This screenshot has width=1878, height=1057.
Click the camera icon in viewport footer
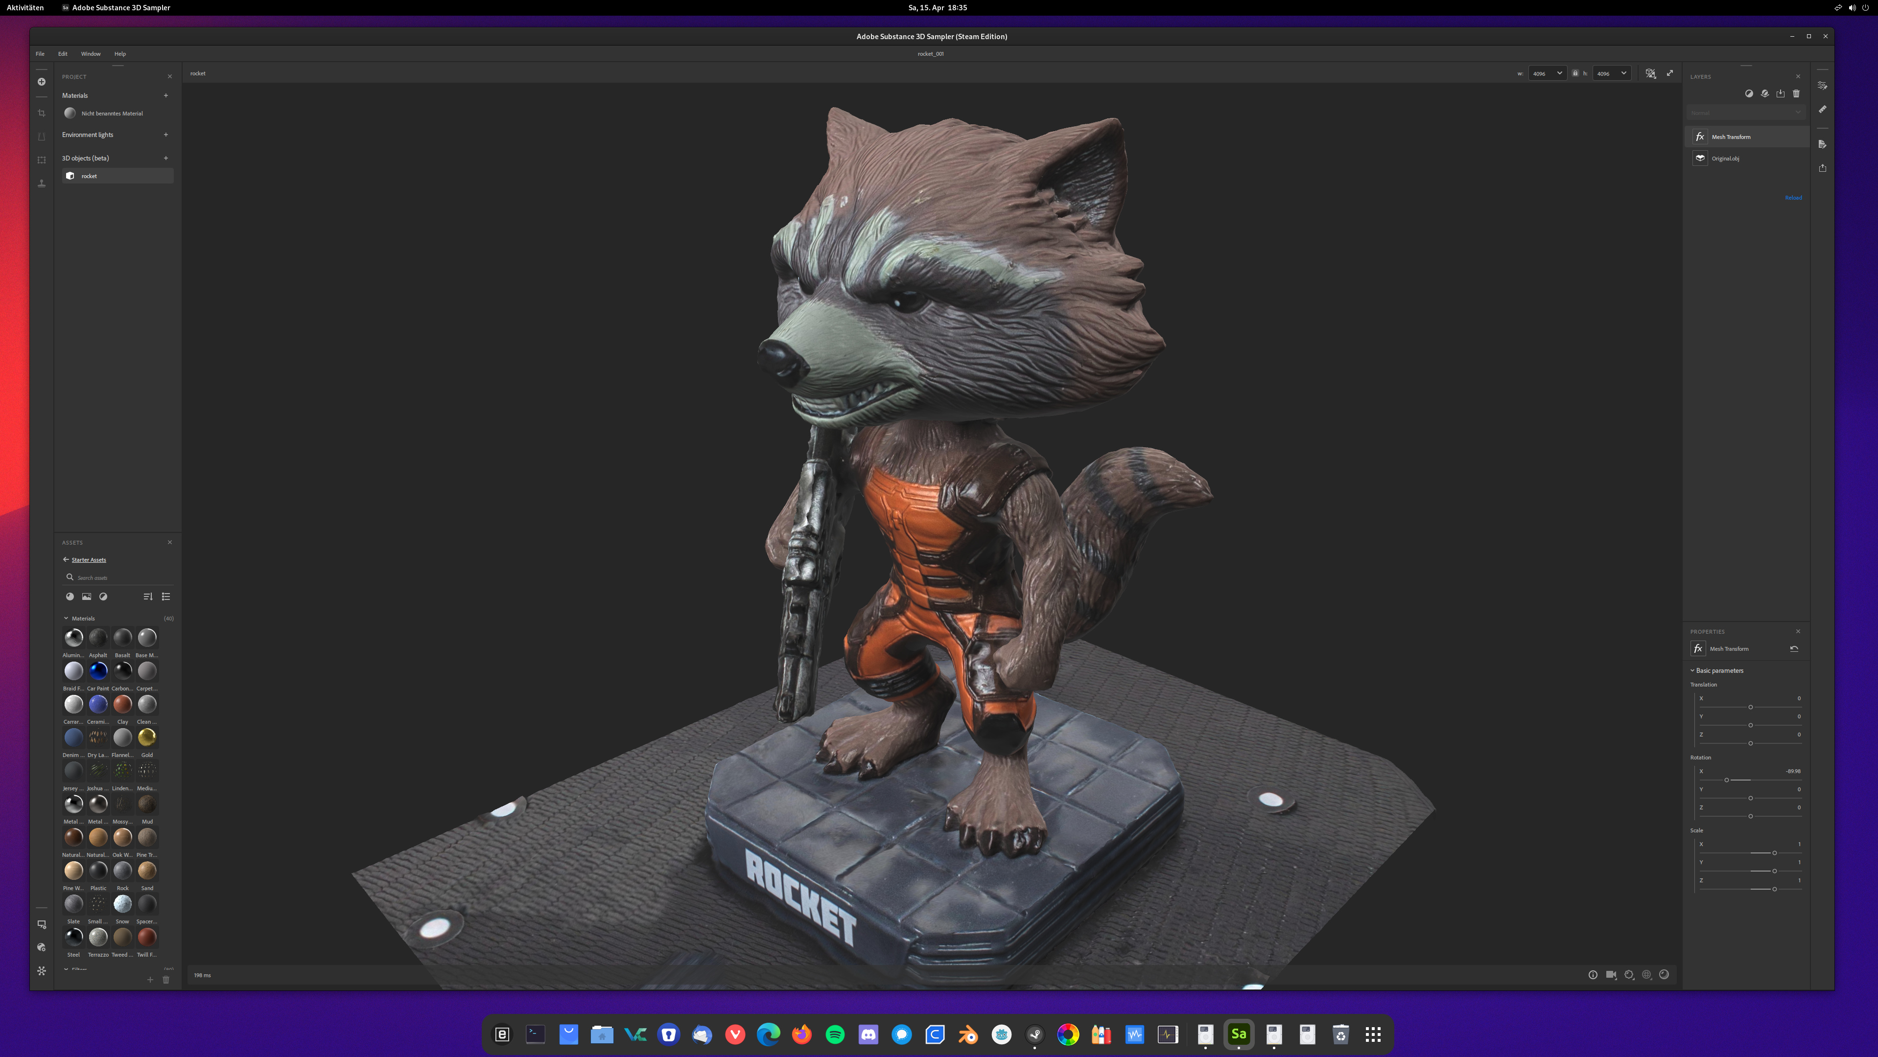1610,975
